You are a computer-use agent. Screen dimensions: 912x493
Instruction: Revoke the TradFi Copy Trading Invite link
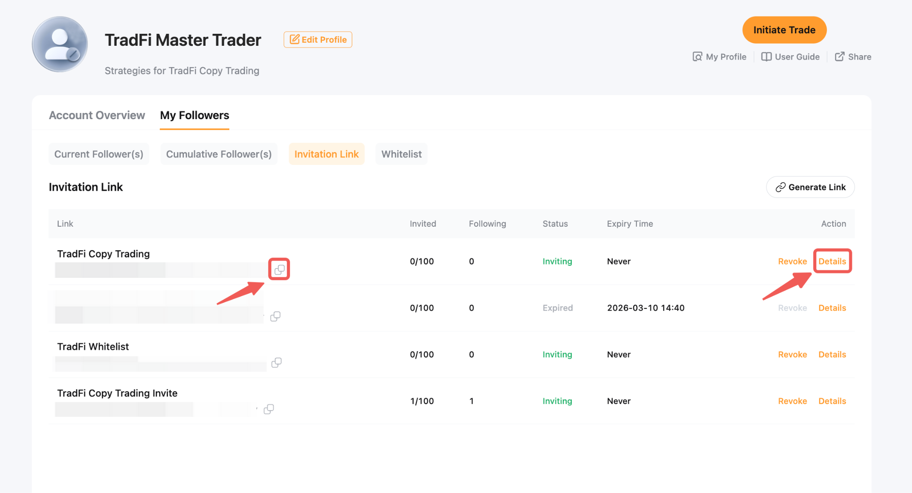pos(792,401)
